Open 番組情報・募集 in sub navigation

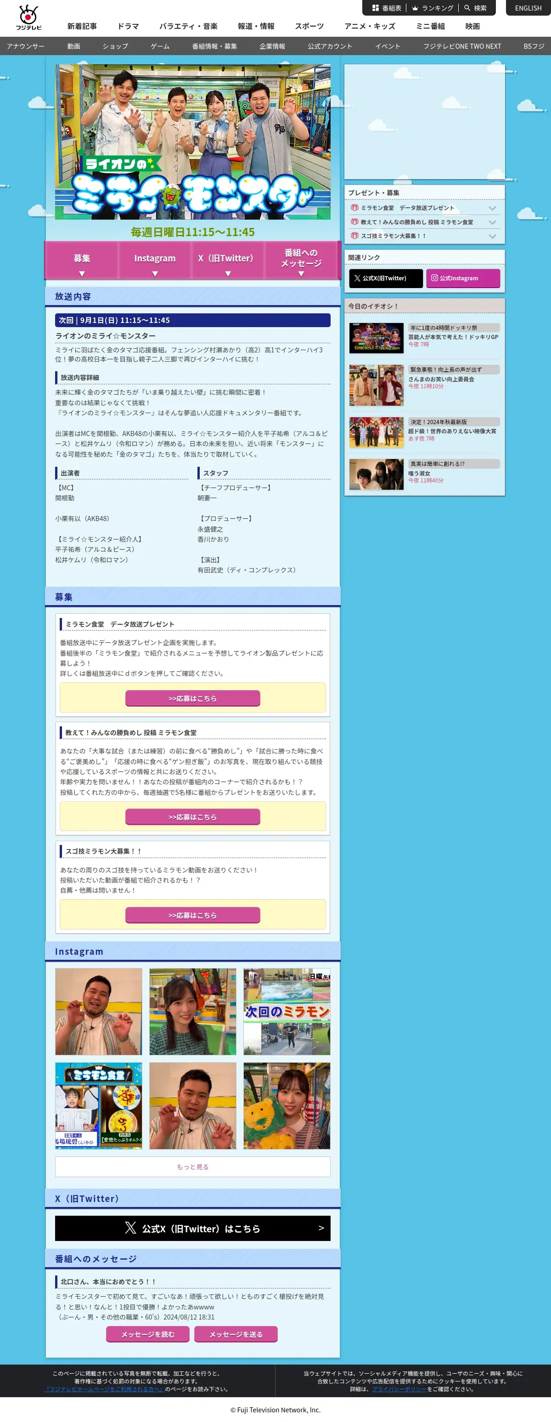214,46
